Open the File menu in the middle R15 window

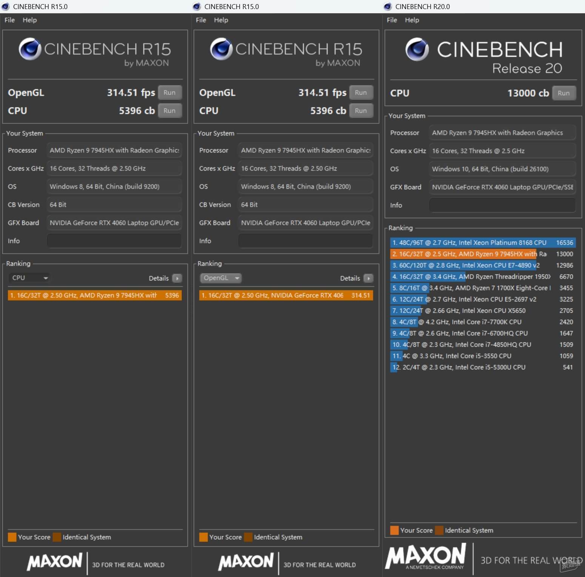pyautogui.click(x=201, y=20)
